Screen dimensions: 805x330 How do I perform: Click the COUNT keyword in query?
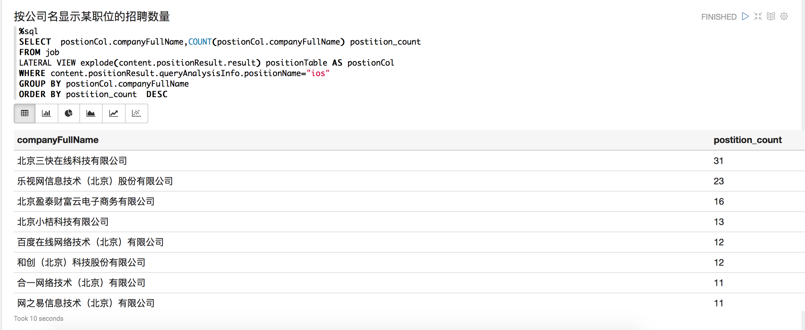(200, 42)
